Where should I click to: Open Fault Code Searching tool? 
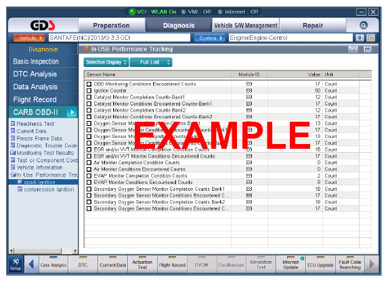(x=350, y=264)
